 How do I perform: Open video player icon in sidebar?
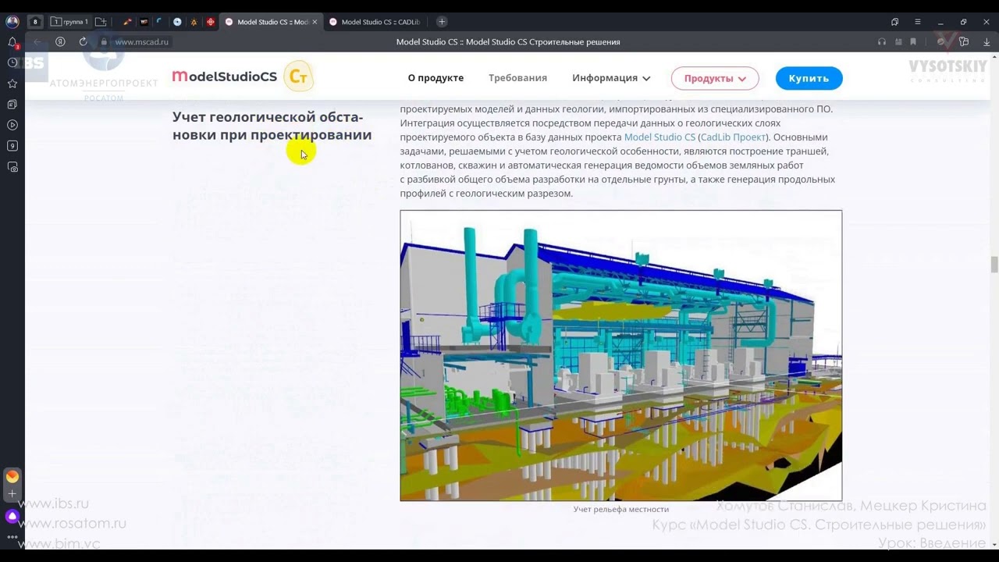(12, 125)
